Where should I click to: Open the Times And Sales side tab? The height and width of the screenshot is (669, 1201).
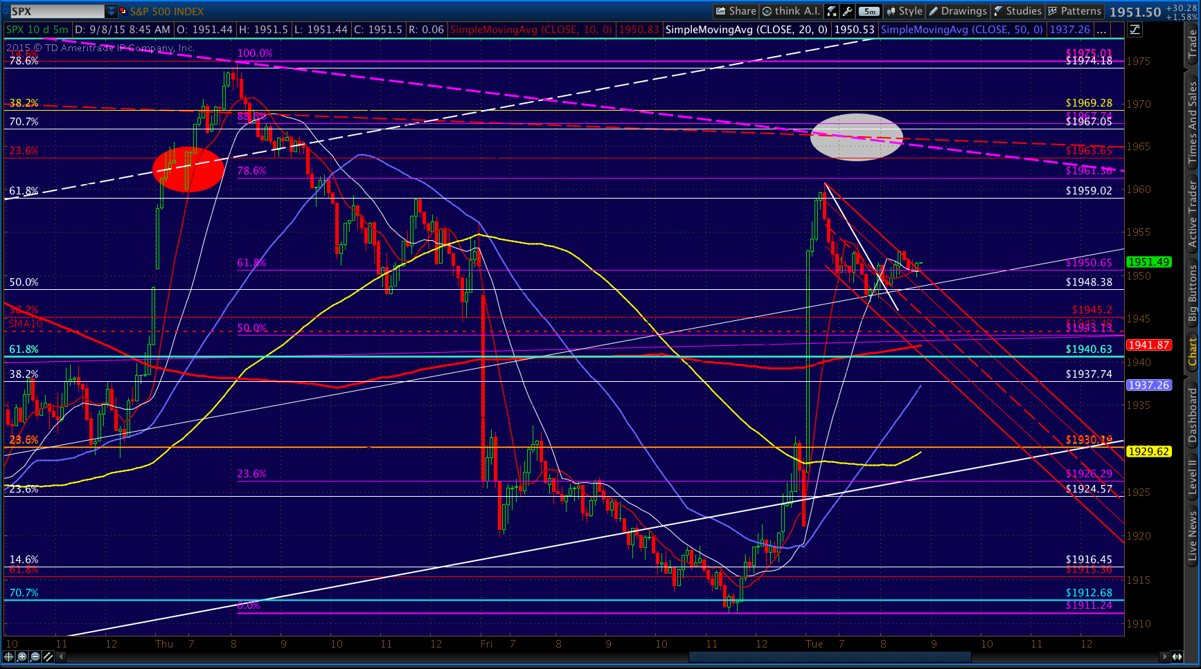(x=1192, y=122)
